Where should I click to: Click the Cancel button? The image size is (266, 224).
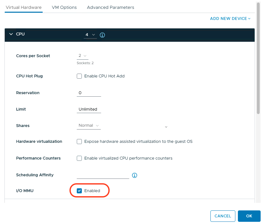click(x=223, y=216)
